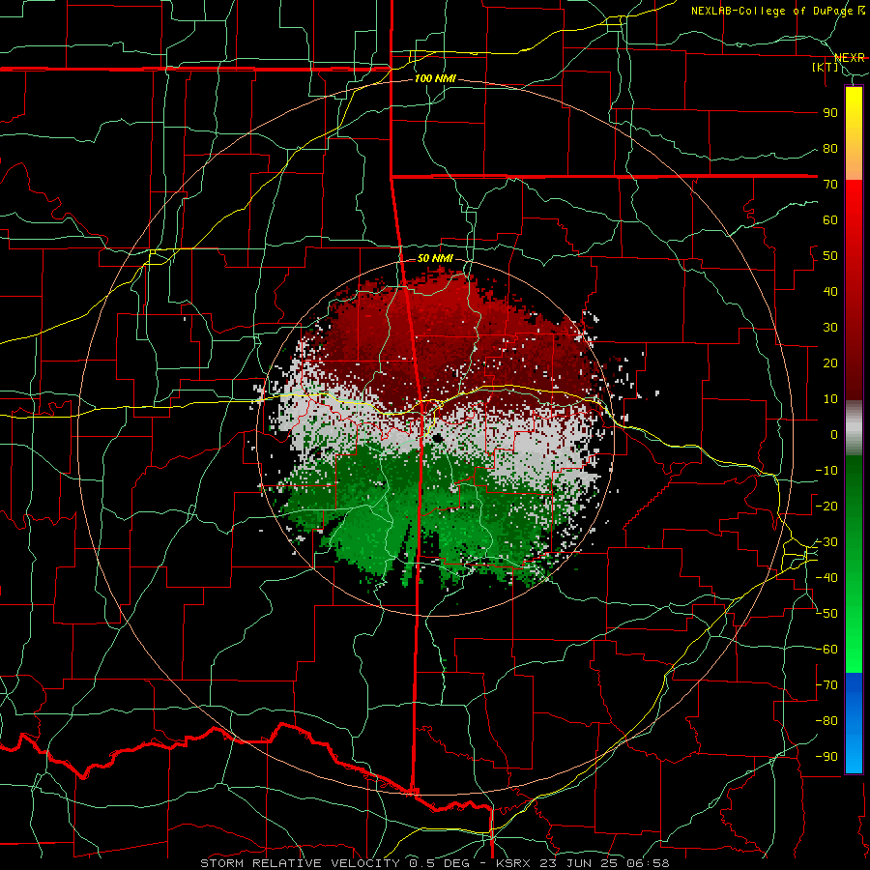Click the 70 value on the velocity scale

pos(830,185)
